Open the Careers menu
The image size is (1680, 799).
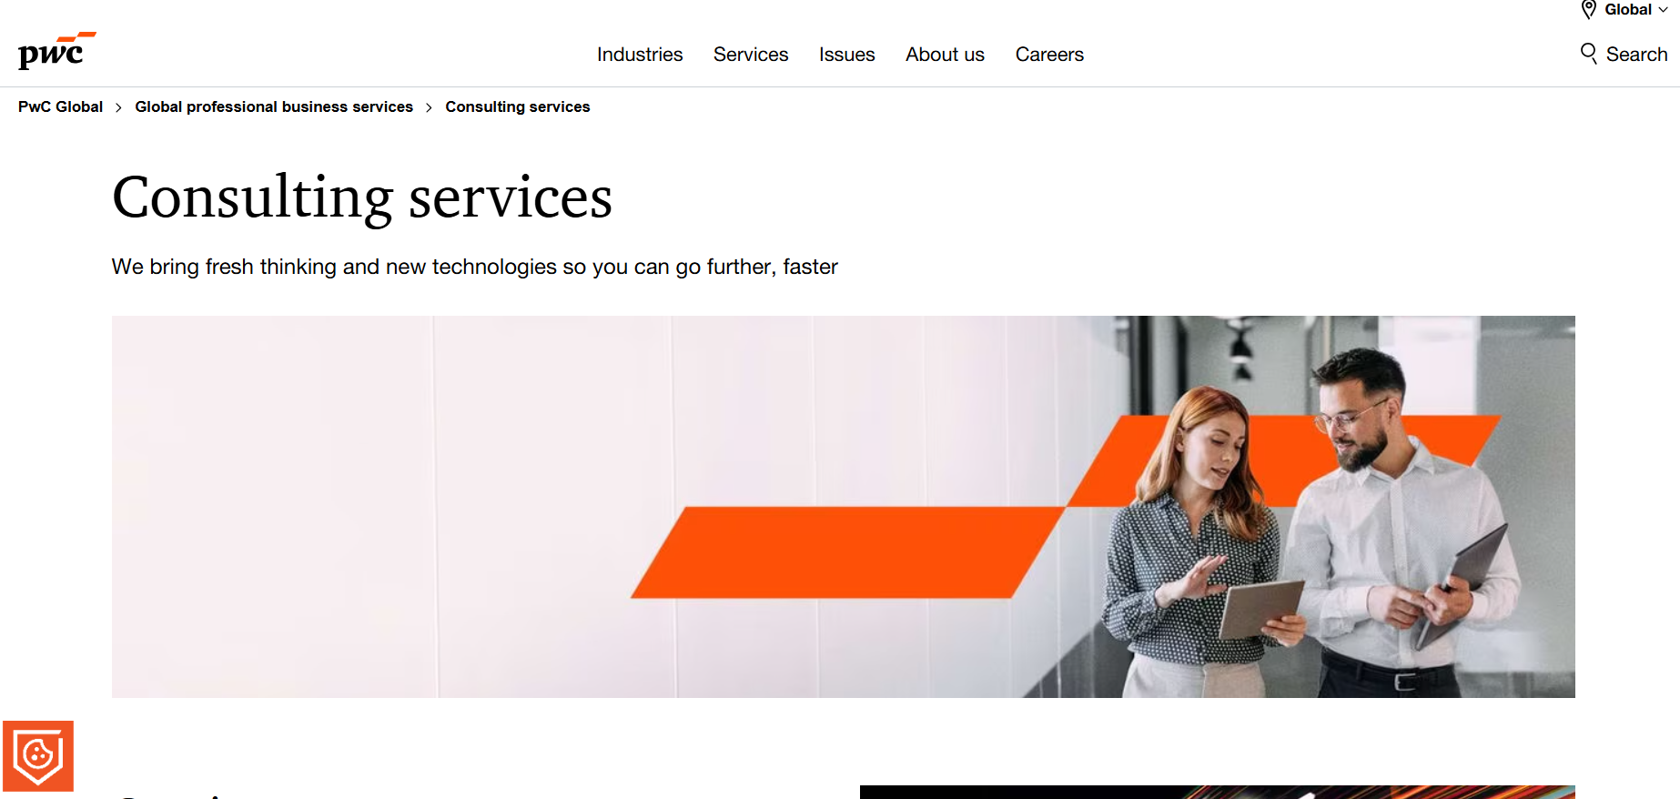pos(1049,55)
